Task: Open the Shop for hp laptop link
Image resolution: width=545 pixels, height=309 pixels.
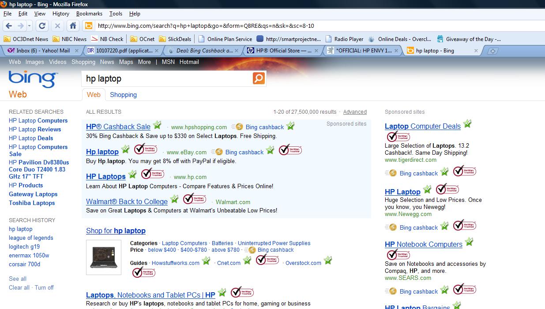Action: click(x=116, y=231)
